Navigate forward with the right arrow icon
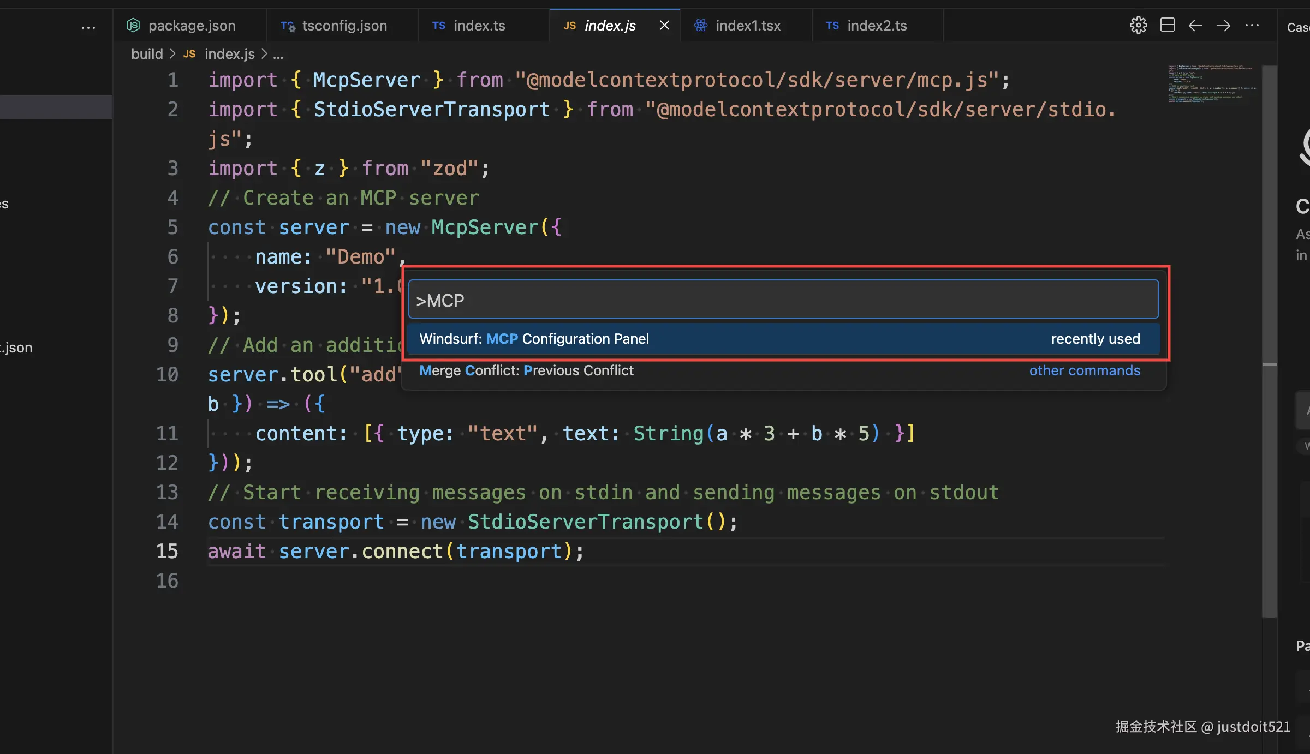The height and width of the screenshot is (754, 1310). click(x=1223, y=26)
